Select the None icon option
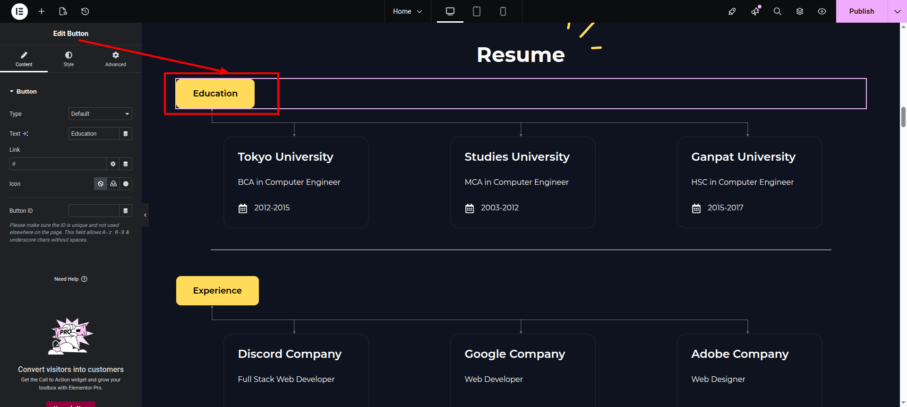The height and width of the screenshot is (407, 907). [x=101, y=184]
